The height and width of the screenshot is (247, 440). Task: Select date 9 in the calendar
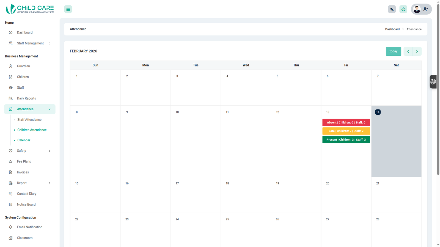click(x=127, y=112)
